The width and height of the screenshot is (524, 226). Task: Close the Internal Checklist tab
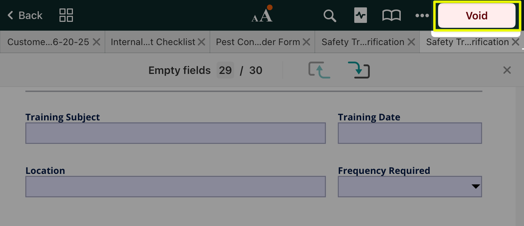click(201, 42)
